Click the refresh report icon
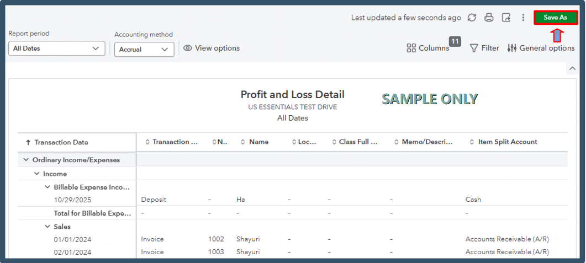The image size is (586, 263). coord(472,18)
